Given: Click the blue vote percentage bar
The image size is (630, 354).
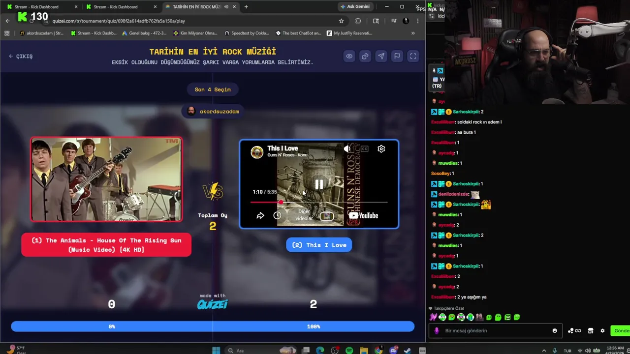Looking at the screenshot, I should coord(213,326).
